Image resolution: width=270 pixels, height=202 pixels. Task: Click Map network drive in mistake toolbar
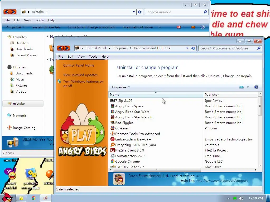coord(138,27)
